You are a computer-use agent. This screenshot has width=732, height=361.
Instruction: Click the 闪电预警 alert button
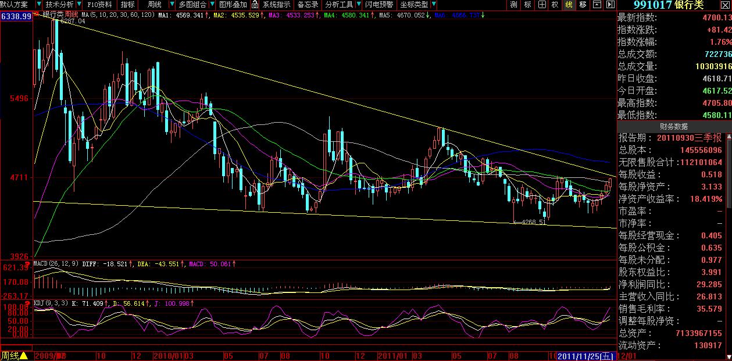[x=379, y=5]
